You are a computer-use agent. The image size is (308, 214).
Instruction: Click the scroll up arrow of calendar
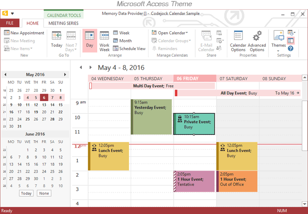(304, 78)
